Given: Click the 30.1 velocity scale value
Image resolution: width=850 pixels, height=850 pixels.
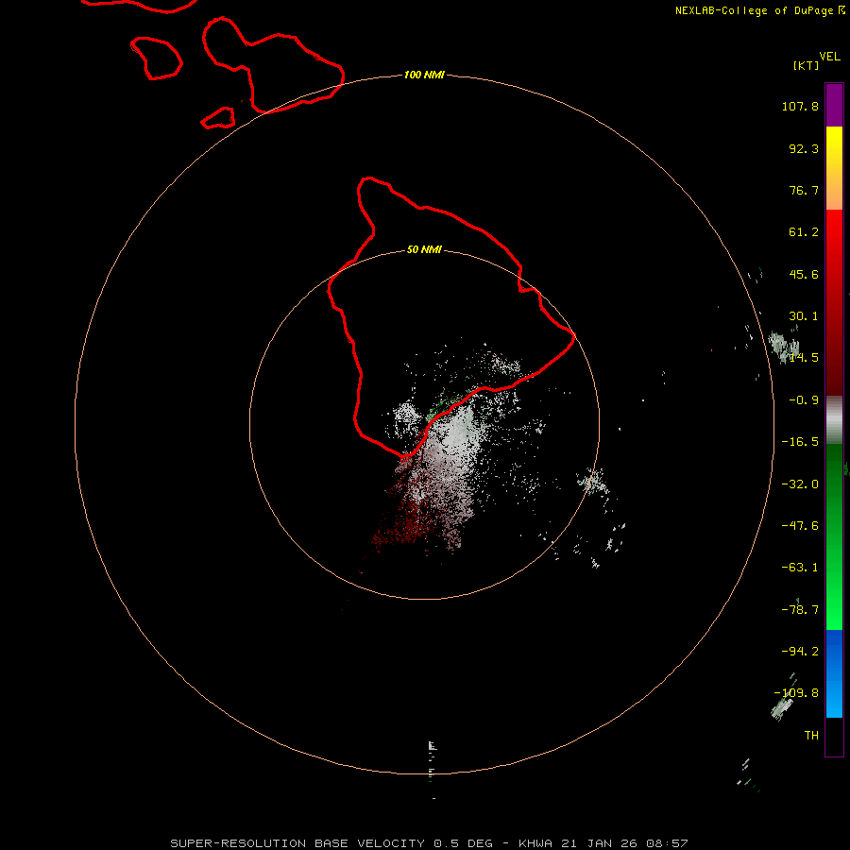Looking at the screenshot, I should [x=804, y=316].
